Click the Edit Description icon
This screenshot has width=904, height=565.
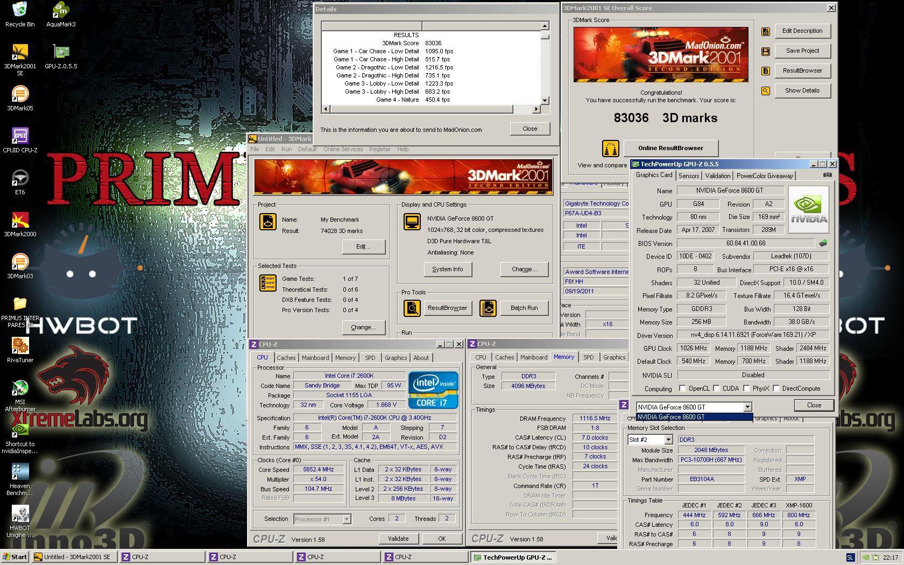click(x=766, y=32)
